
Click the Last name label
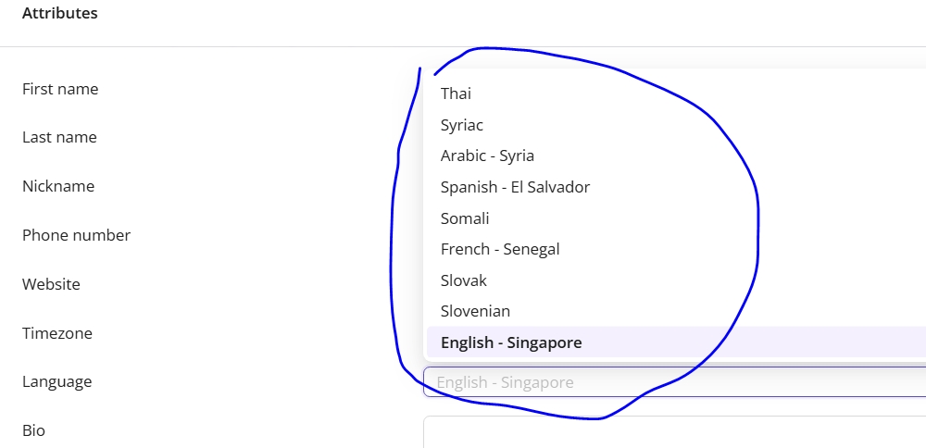click(59, 137)
